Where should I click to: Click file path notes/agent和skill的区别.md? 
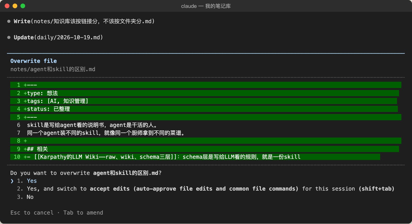point(53,69)
